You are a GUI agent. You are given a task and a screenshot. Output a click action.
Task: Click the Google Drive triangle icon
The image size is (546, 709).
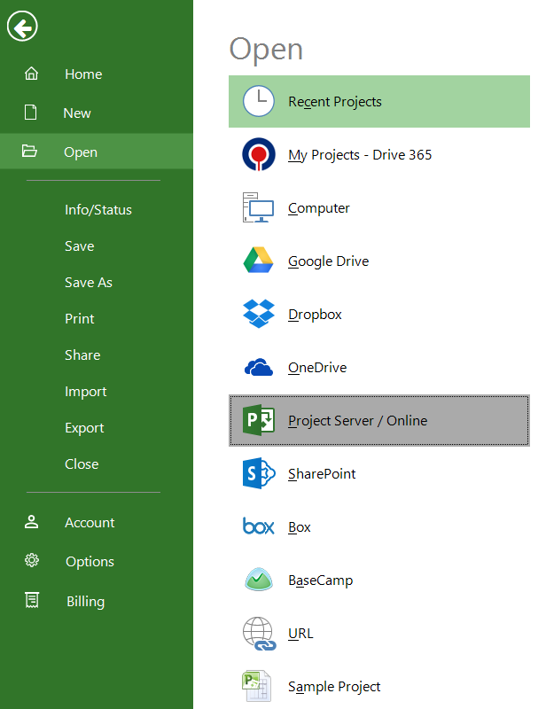(259, 261)
